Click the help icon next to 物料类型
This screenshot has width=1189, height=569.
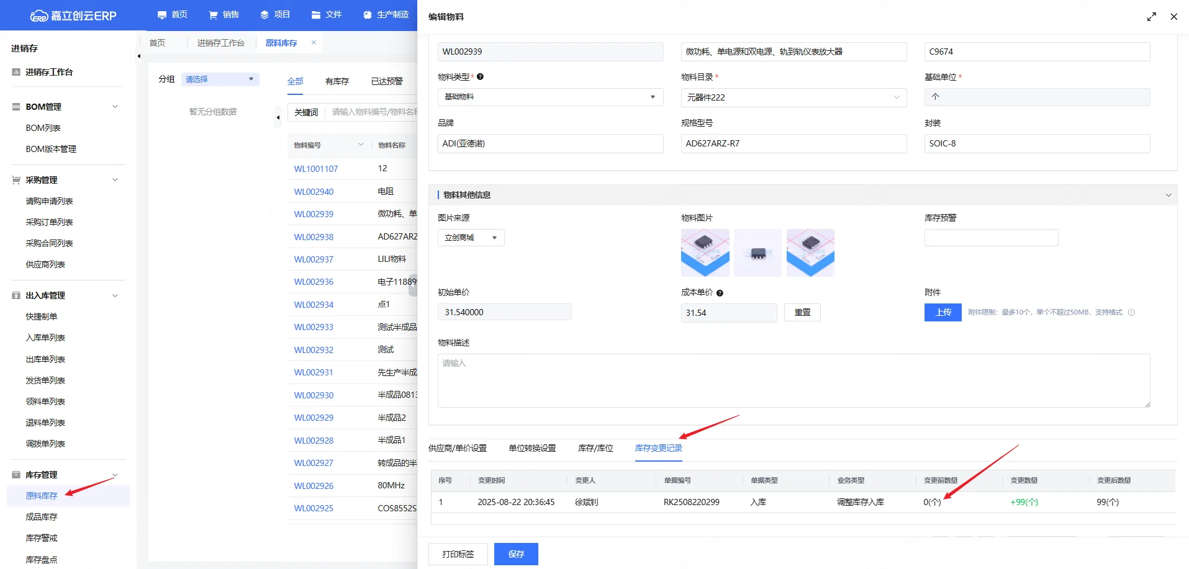pos(480,77)
